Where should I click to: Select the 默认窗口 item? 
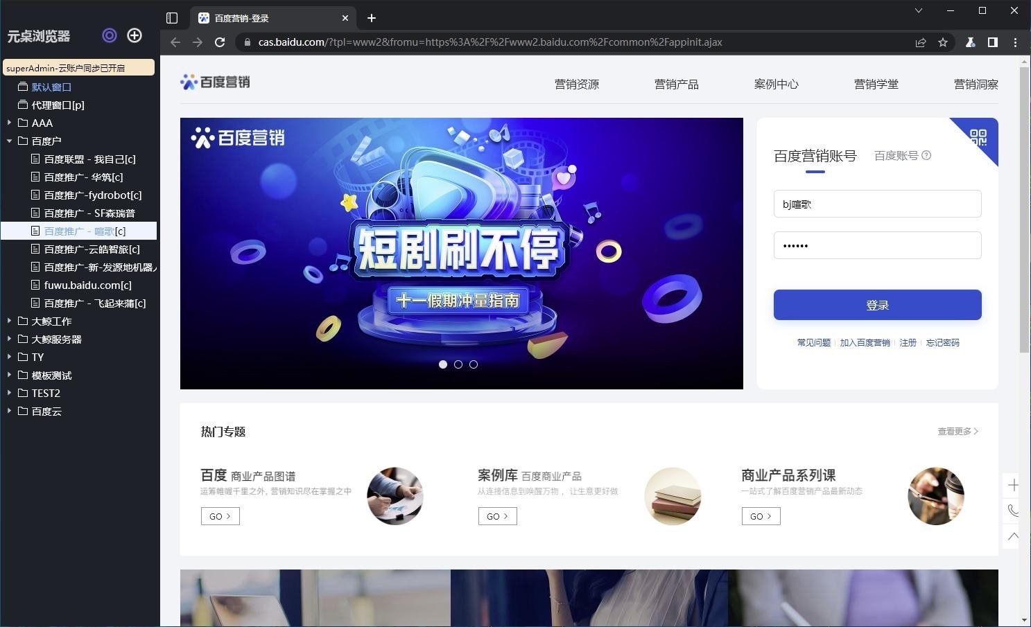click(51, 87)
